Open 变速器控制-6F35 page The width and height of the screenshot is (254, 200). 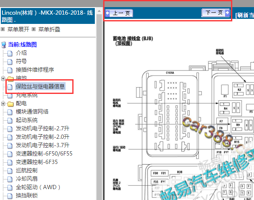(37, 162)
